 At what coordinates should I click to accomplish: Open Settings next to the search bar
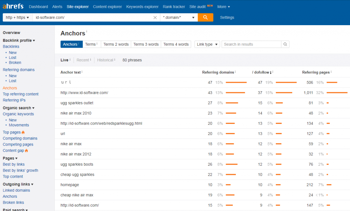[227, 17]
